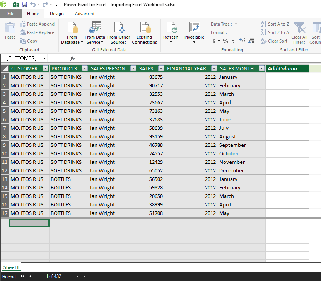Select row 1 header

click(5, 77)
